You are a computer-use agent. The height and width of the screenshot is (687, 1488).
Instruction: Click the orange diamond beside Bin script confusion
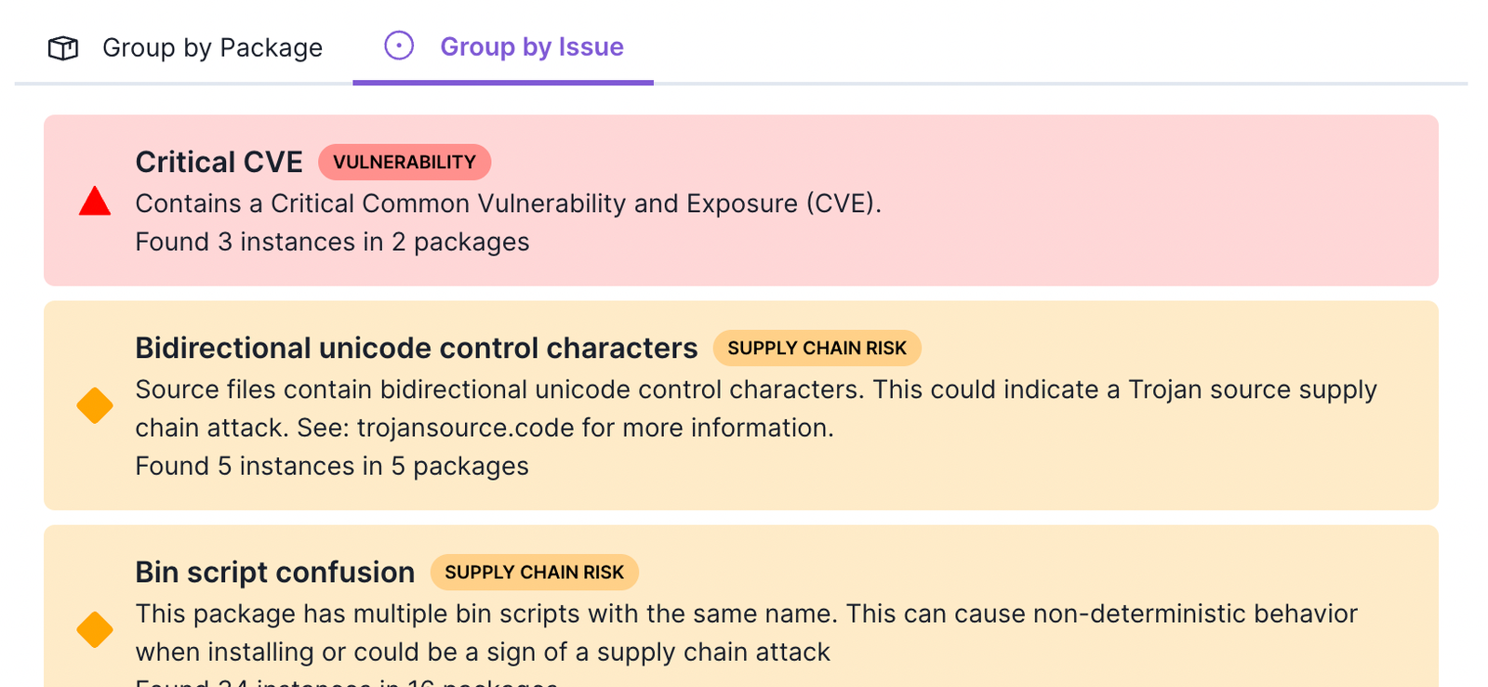(x=95, y=629)
